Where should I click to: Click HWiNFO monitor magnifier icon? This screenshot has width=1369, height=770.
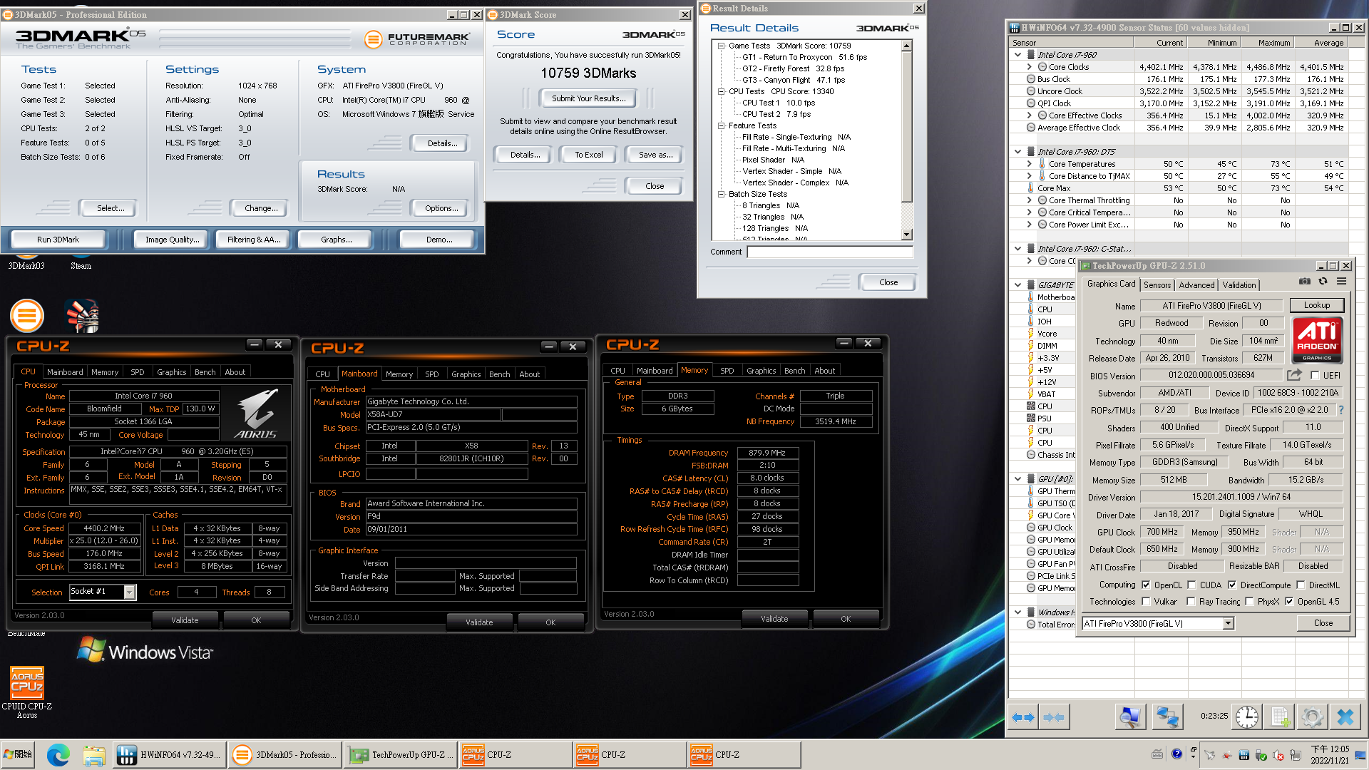point(1129,717)
